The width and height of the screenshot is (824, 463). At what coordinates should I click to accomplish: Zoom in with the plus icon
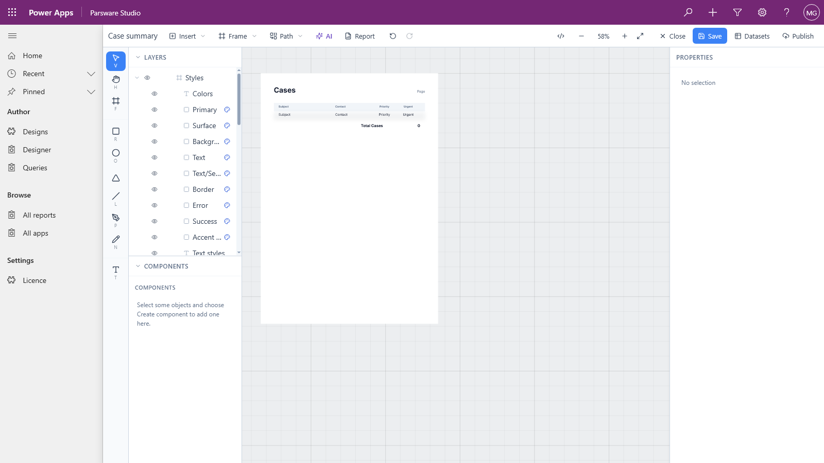tap(625, 36)
